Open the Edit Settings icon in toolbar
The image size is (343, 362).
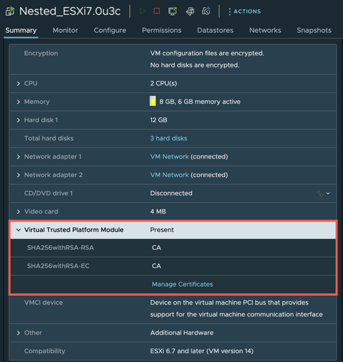pos(190,11)
